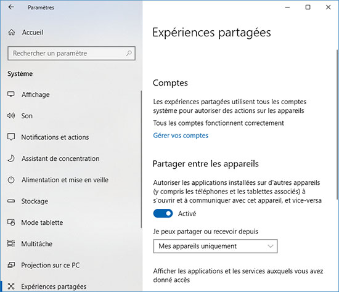
Task: Click Assistant de concentration moon icon
Action: click(11, 158)
